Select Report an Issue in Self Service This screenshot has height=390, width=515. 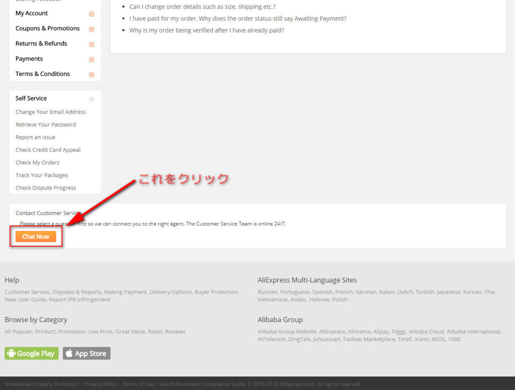pos(35,137)
